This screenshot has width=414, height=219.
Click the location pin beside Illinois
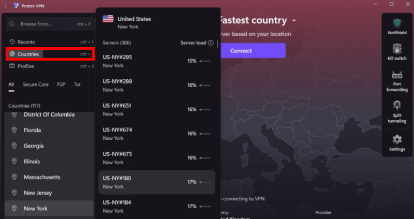click(x=14, y=161)
